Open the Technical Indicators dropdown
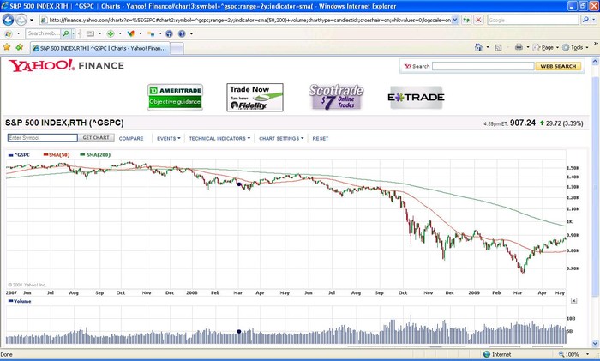600x361 pixels. (219, 138)
